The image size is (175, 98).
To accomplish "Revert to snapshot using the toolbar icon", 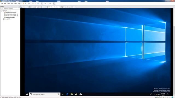I will pos(35,4).
